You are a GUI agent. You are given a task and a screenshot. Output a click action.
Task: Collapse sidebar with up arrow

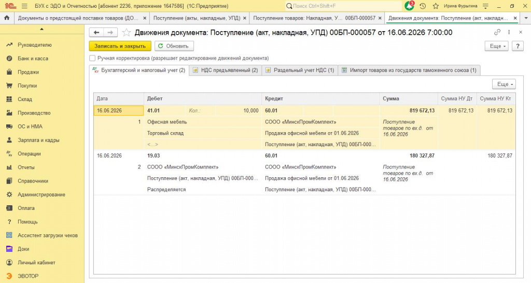(x=41, y=29)
